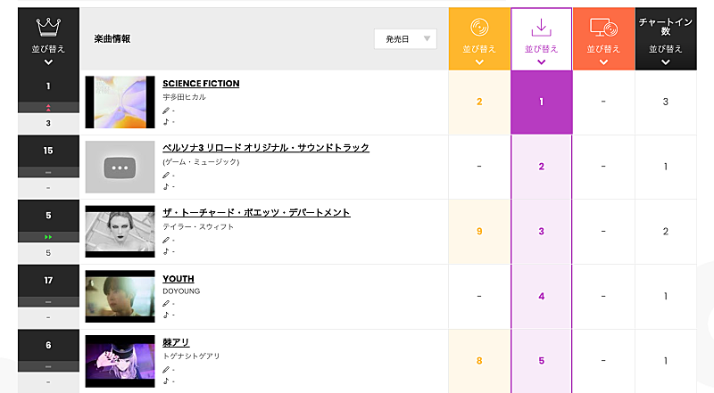Click download rank 3 in Taylor Swift row
This screenshot has width=714, height=393.
point(542,232)
